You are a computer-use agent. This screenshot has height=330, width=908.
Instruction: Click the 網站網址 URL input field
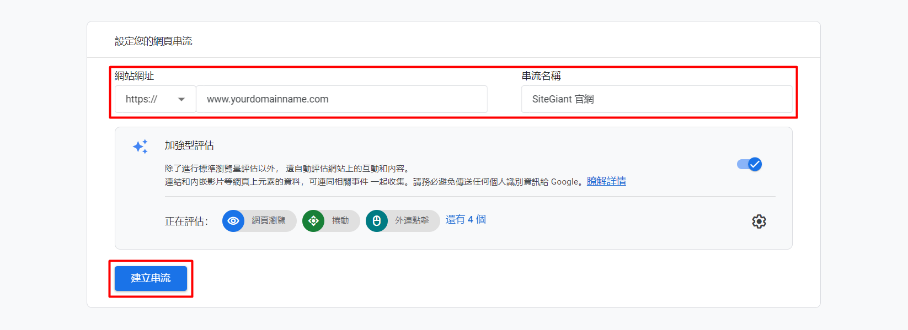(342, 99)
